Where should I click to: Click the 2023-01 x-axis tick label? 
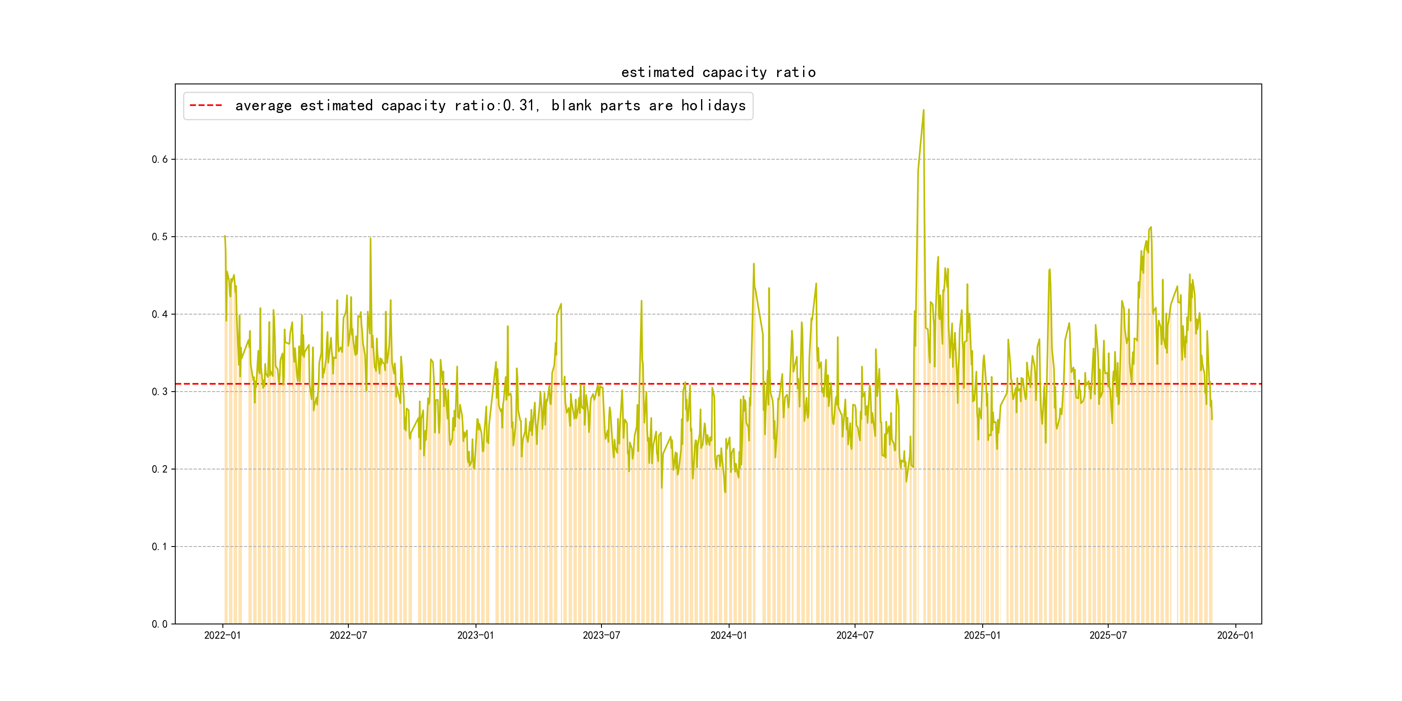click(x=476, y=635)
